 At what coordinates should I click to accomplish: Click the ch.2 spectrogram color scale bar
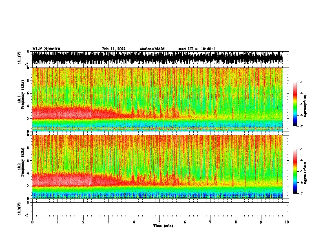295,171
